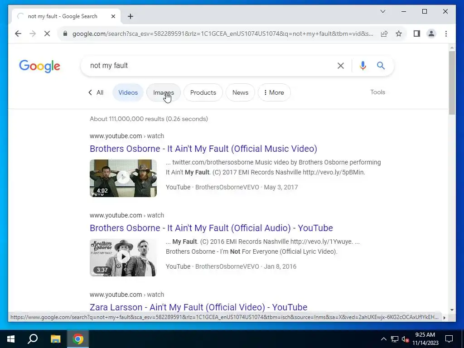Clear the search query with X
Image resolution: width=464 pixels, height=348 pixels.
click(x=341, y=66)
